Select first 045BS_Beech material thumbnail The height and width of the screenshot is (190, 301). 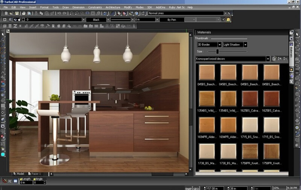207,72
